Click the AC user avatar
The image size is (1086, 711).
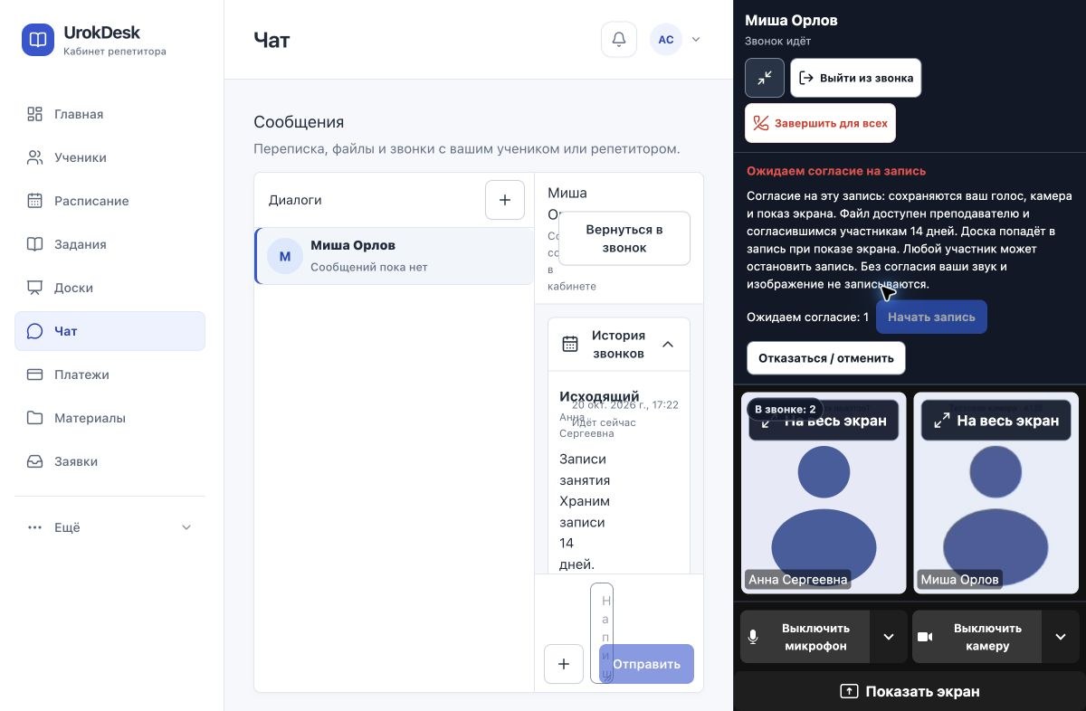[666, 40]
